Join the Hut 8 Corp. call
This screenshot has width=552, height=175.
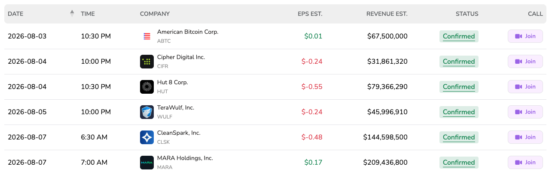[525, 87]
